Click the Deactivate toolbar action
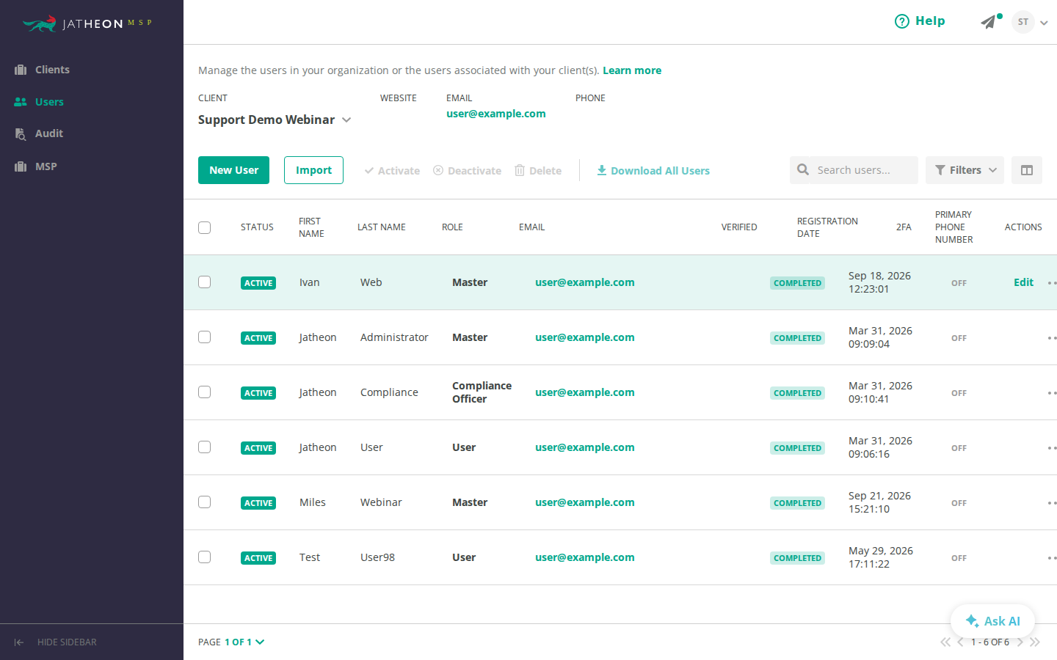Viewport: 1057px width, 660px height. point(467,171)
